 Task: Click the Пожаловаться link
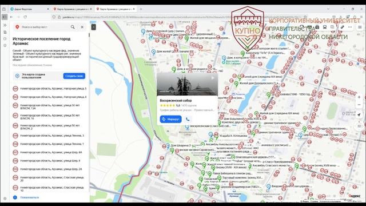[29, 197]
